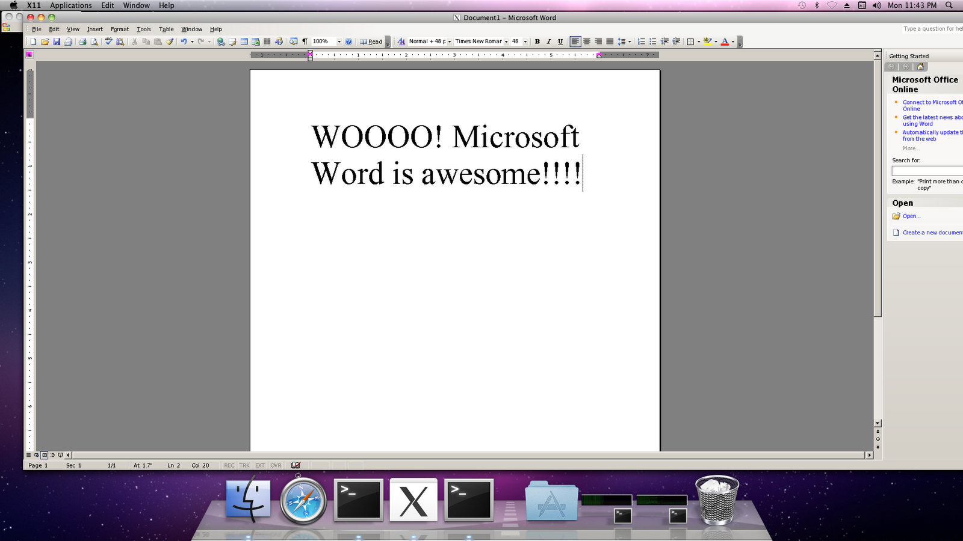Click the Insert Table toolbar icon
The image size is (963, 541).
(x=244, y=41)
